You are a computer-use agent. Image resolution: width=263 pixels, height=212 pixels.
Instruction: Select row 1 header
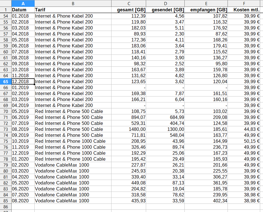(x=6, y=10)
